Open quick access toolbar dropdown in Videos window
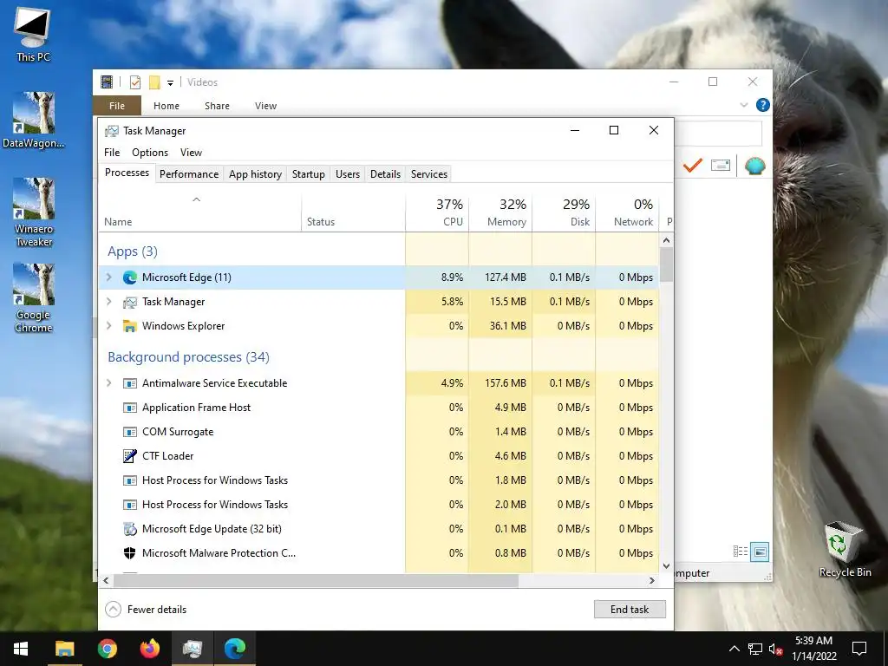Screen dimensions: 888x666 pos(170,82)
